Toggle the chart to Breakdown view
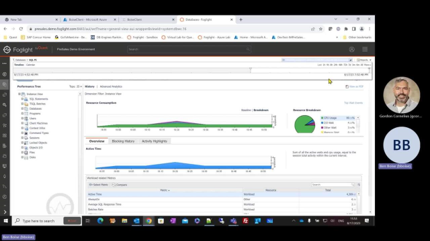 coord(261,110)
